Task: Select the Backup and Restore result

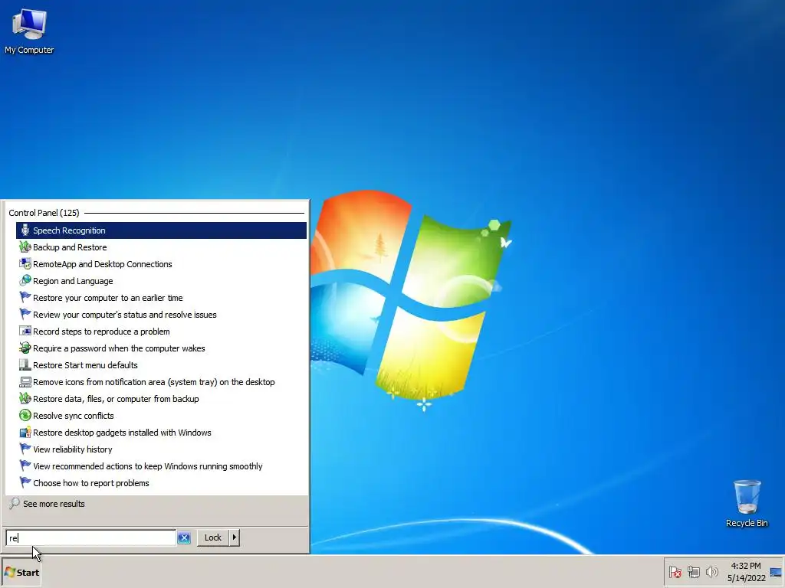Action: [161, 247]
